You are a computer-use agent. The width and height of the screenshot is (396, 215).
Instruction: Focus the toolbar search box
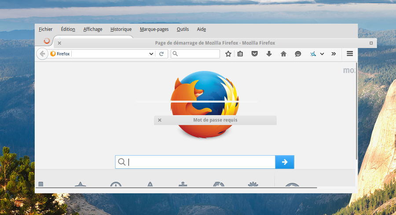(x=195, y=54)
